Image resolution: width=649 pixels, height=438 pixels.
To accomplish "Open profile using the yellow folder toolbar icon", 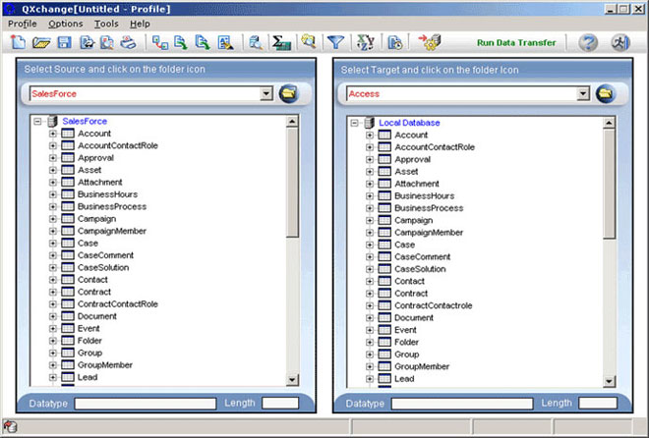I will coord(41,42).
